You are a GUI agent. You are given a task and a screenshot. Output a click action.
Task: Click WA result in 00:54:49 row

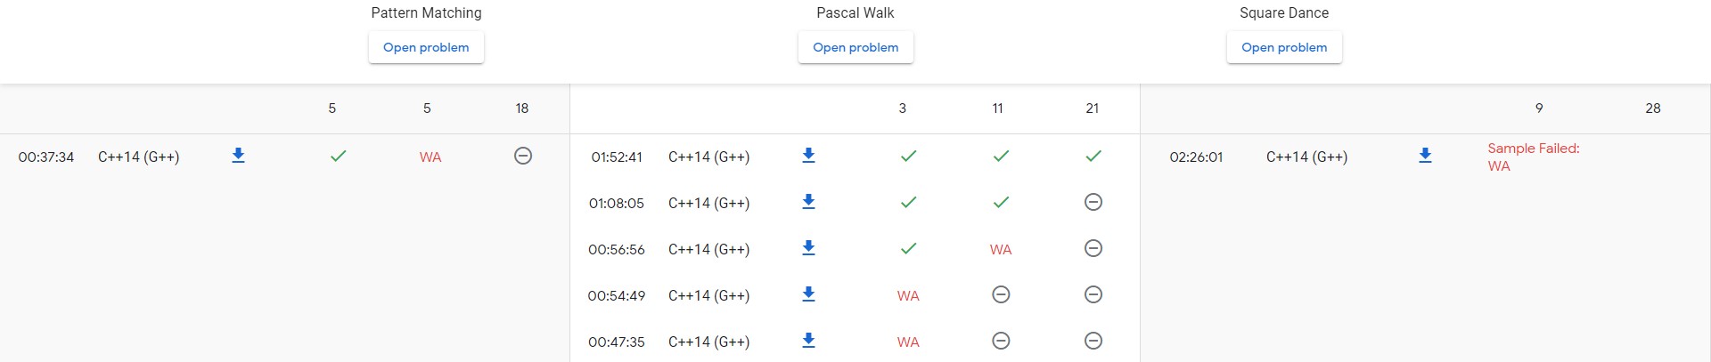coord(908,296)
